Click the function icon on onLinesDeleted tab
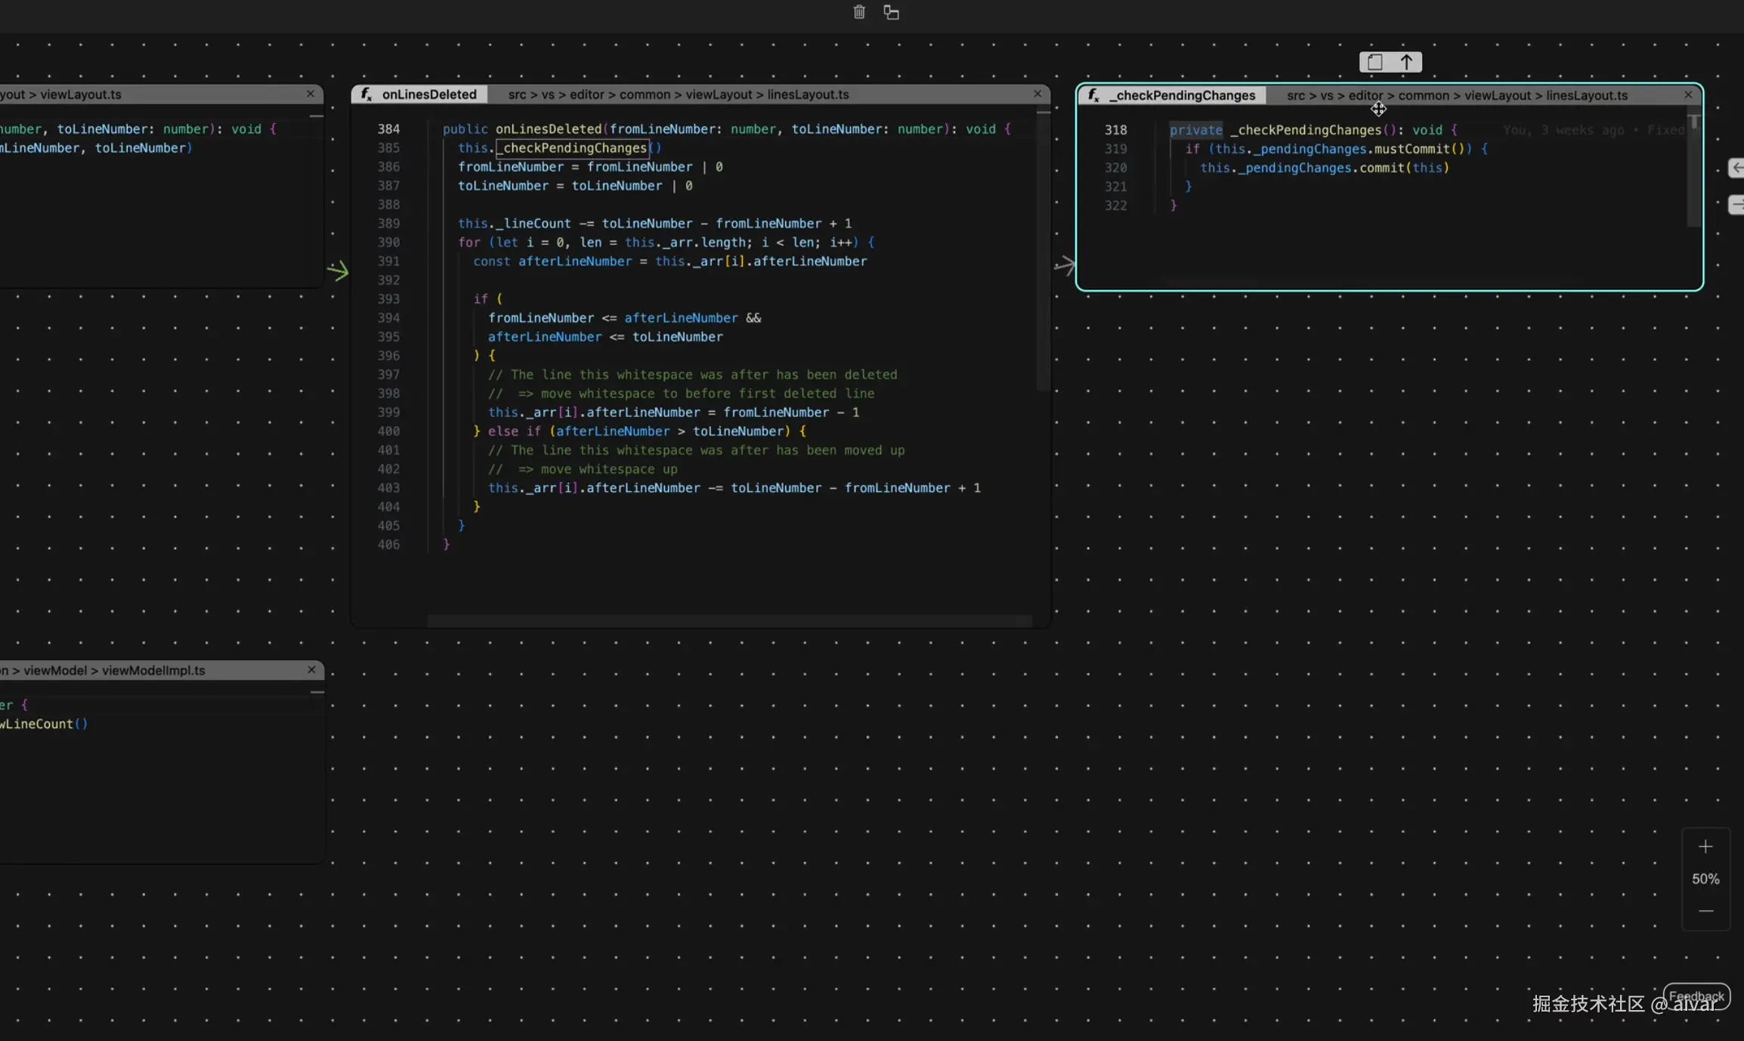This screenshot has width=1744, height=1041. coord(366,94)
